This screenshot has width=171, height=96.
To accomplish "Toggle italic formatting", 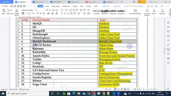I will point(26,13).
